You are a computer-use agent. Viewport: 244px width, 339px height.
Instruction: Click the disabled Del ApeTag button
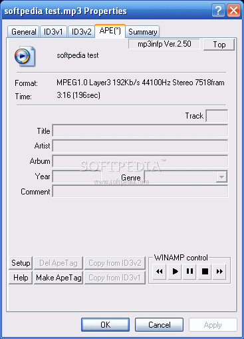(x=59, y=263)
